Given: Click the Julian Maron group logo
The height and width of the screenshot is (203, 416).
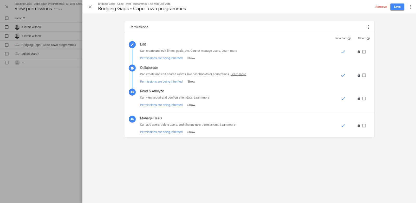Looking at the screenshot, I should [17, 54].
